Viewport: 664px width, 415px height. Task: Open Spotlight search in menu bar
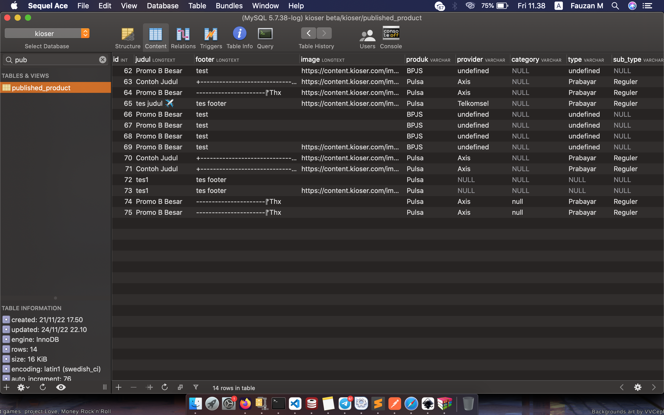pos(615,6)
